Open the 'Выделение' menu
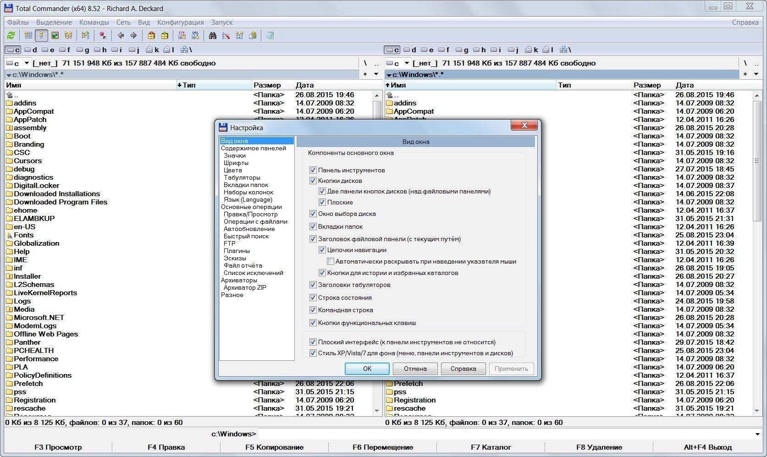 54,22
